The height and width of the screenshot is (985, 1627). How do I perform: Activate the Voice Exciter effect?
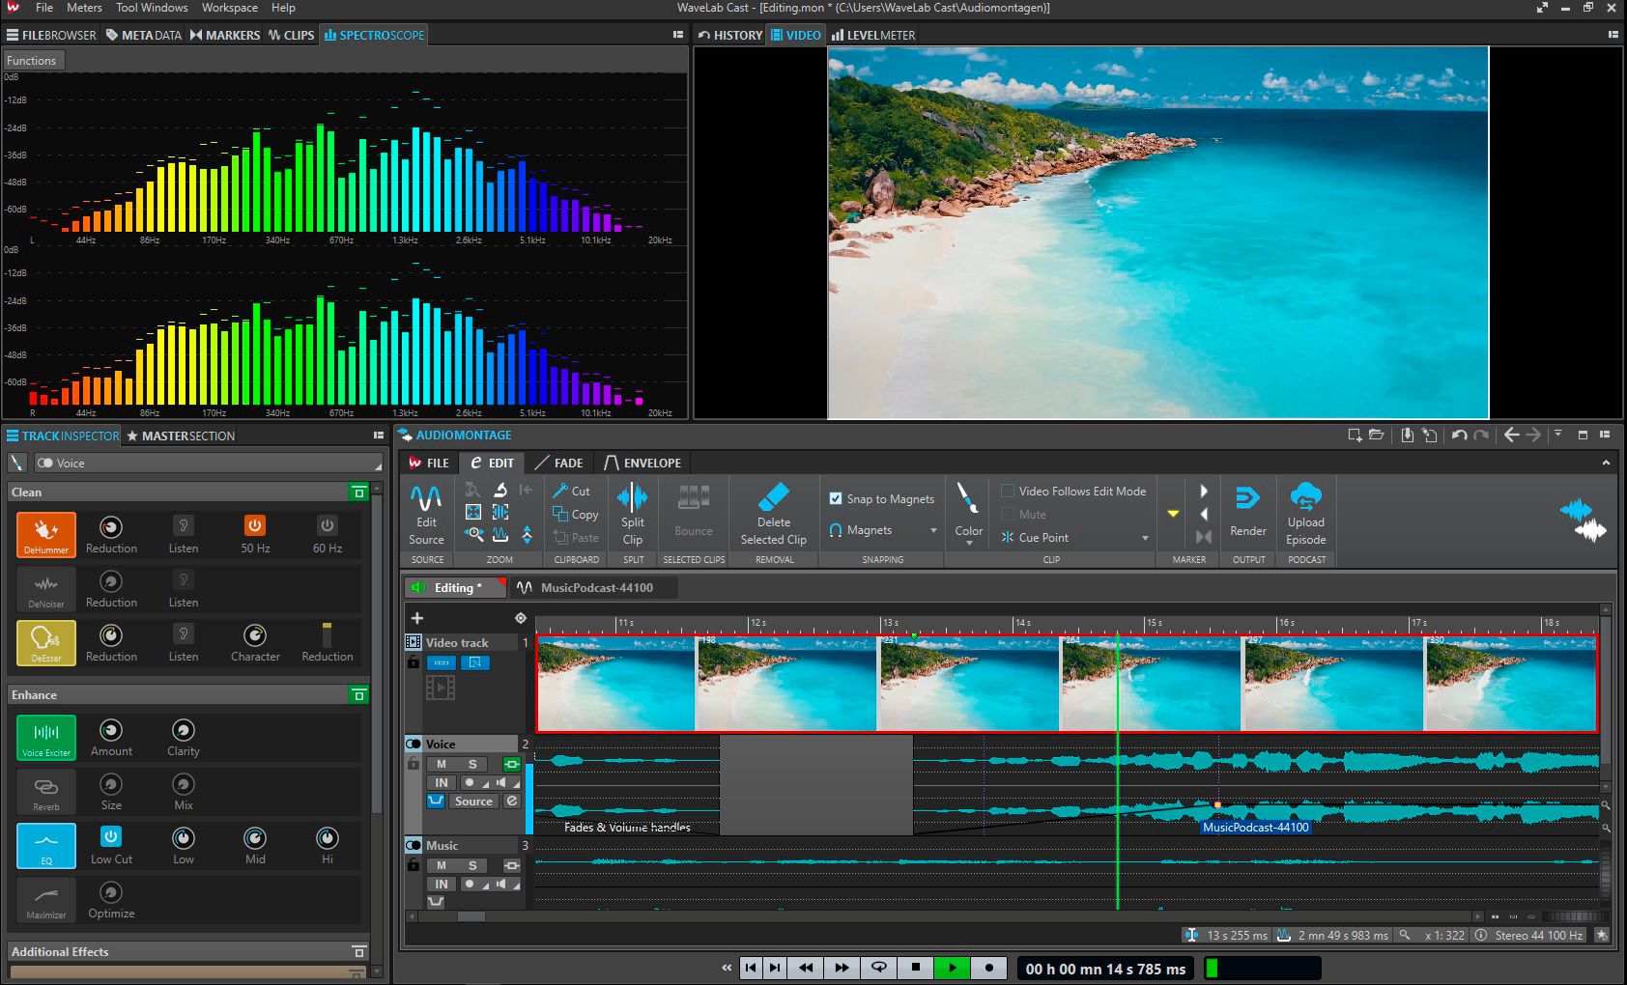click(x=45, y=737)
